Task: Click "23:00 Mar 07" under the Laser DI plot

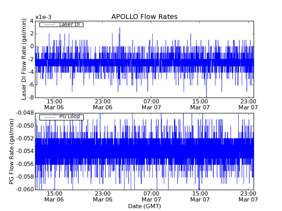Action: [248, 104]
